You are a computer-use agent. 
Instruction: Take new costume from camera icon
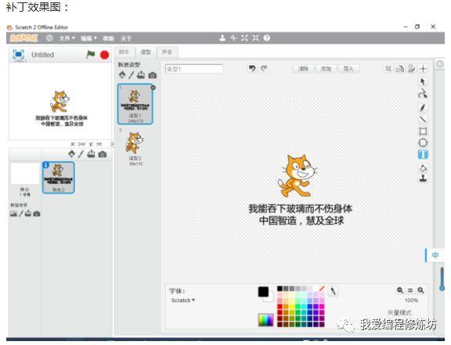(153, 75)
